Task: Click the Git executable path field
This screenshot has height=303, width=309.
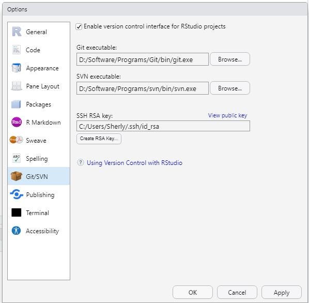Action: tap(143, 59)
